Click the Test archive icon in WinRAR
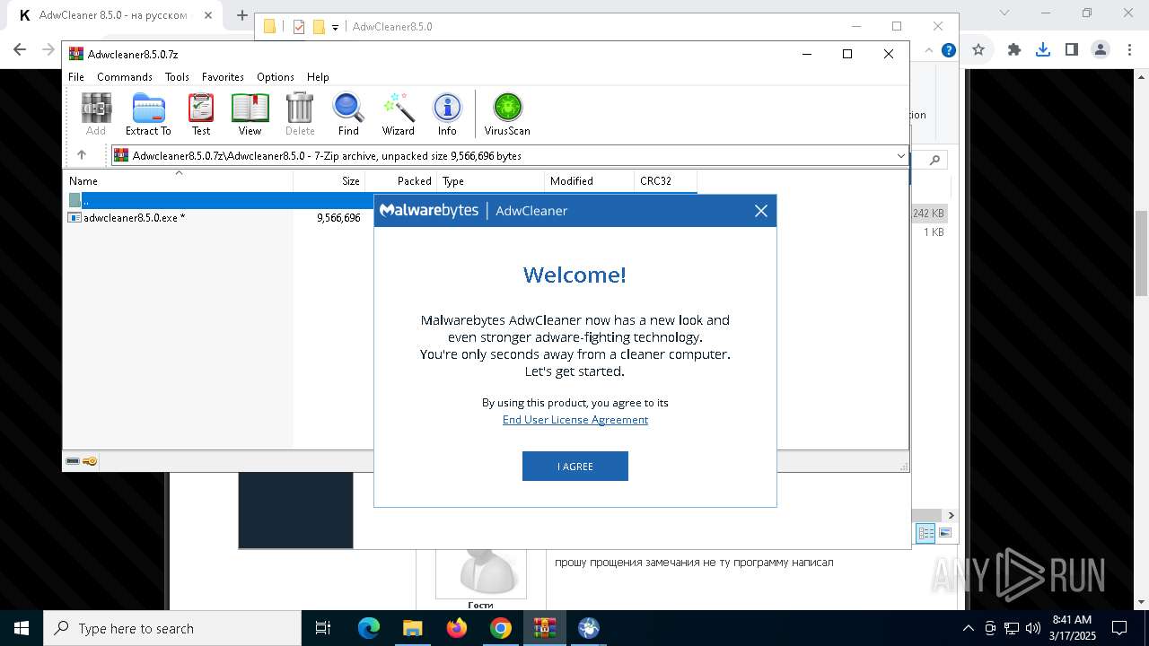1149x646 pixels. click(201, 114)
